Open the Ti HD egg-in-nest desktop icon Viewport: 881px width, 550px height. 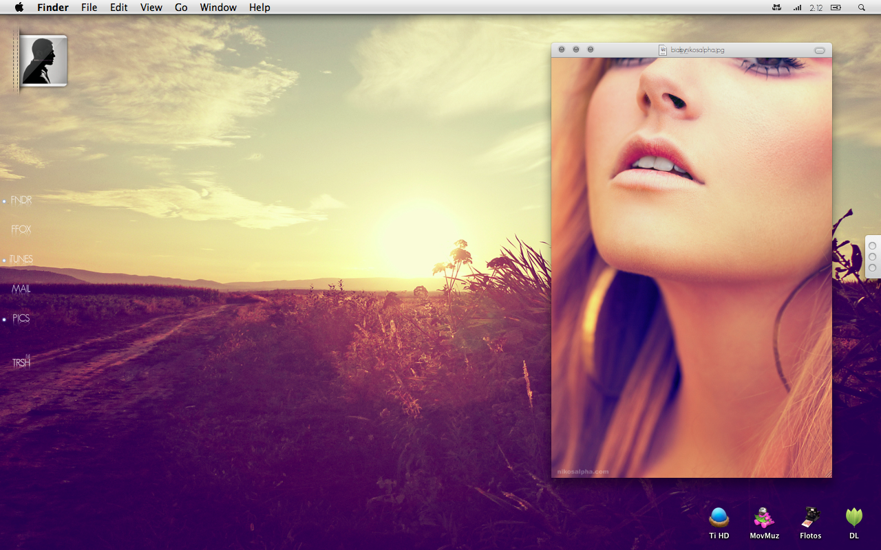point(719,518)
